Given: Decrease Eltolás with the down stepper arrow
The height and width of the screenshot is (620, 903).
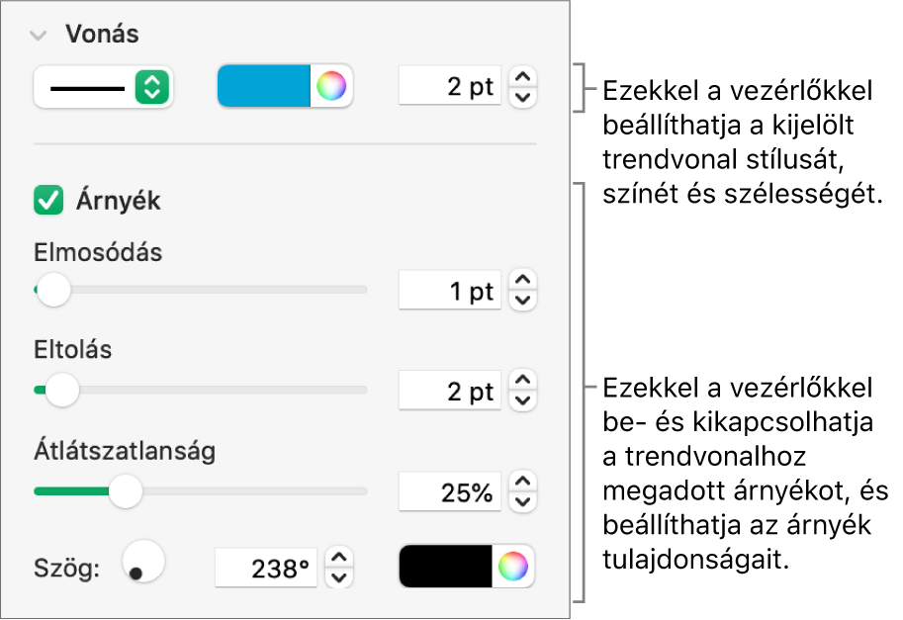Looking at the screenshot, I should [524, 401].
